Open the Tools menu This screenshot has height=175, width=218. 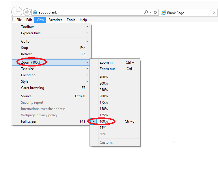point(71,20)
